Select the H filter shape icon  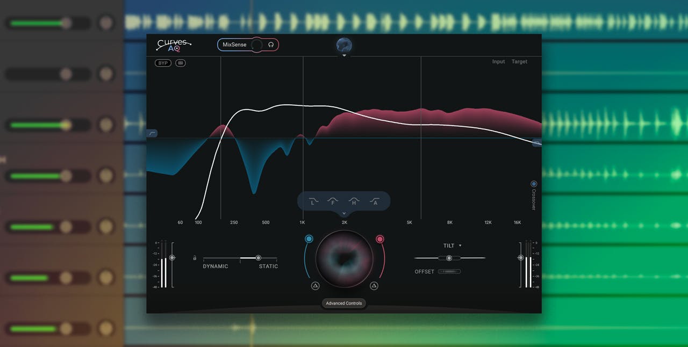[x=354, y=201]
